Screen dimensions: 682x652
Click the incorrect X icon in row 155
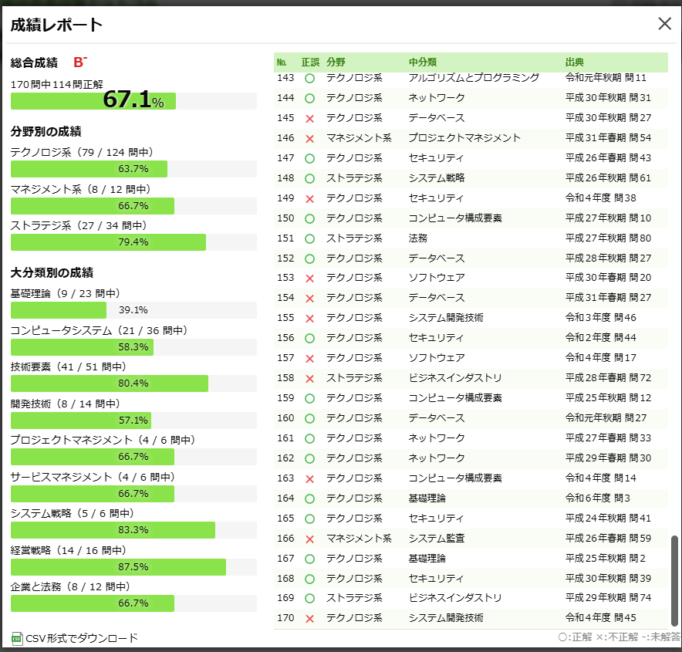coord(309,319)
